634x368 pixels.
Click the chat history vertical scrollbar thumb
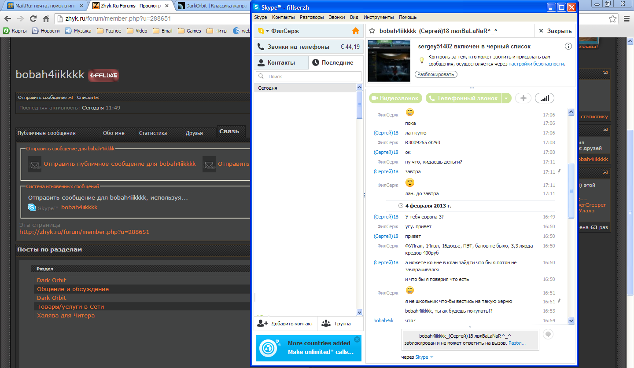(x=571, y=191)
